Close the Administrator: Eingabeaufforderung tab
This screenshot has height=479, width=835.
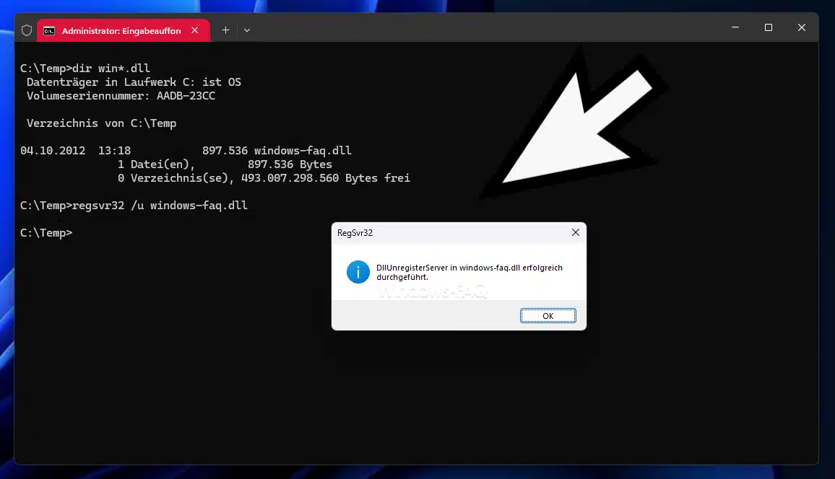[195, 30]
